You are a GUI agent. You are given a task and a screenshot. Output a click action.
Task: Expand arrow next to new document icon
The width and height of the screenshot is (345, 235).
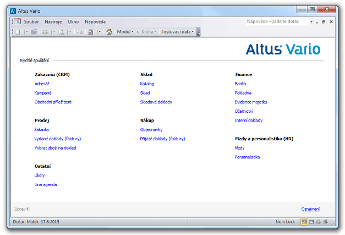[26, 32]
